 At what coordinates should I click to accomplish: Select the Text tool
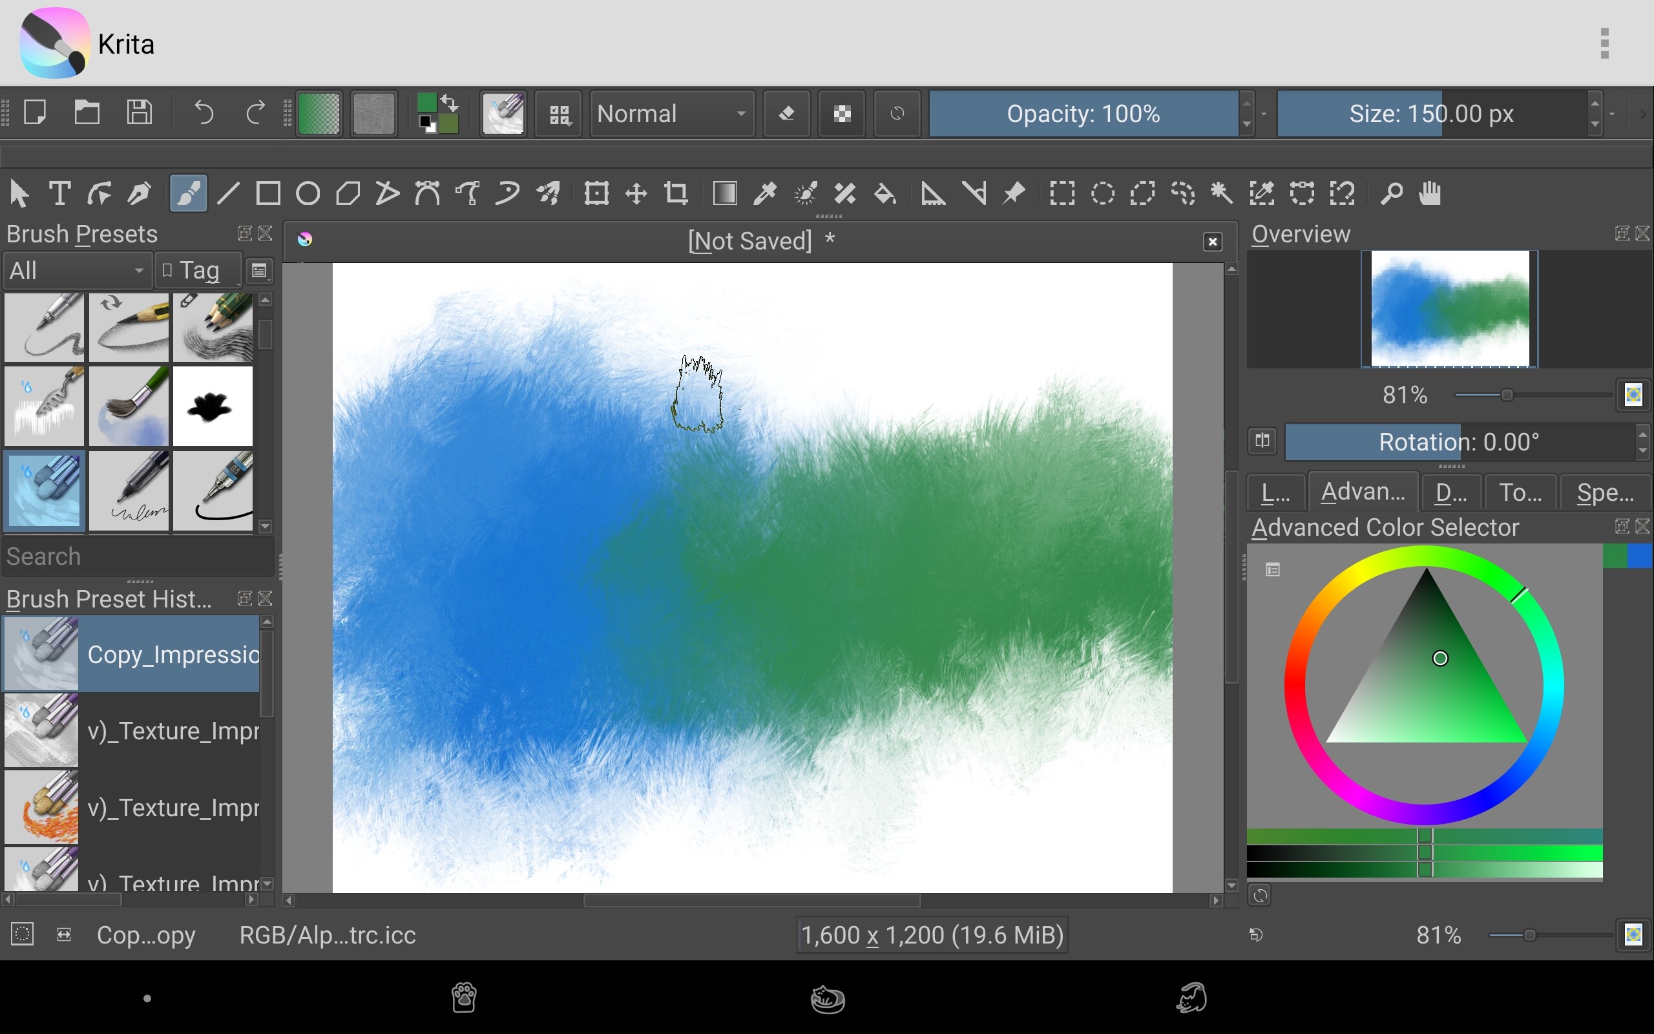pos(59,193)
